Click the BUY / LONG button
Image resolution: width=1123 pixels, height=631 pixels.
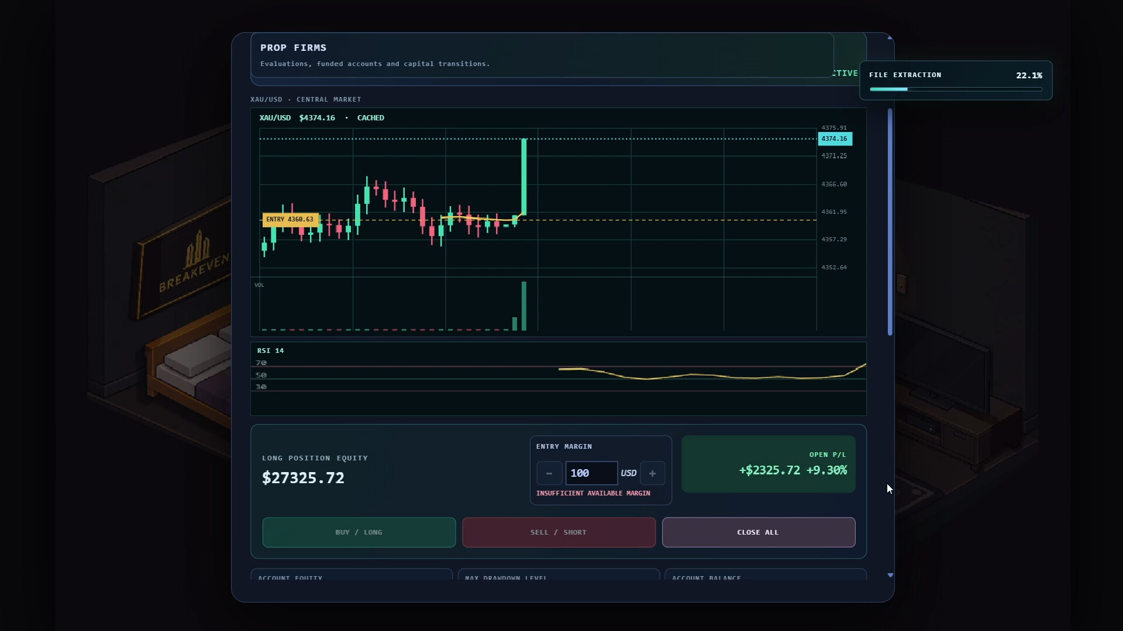359,532
